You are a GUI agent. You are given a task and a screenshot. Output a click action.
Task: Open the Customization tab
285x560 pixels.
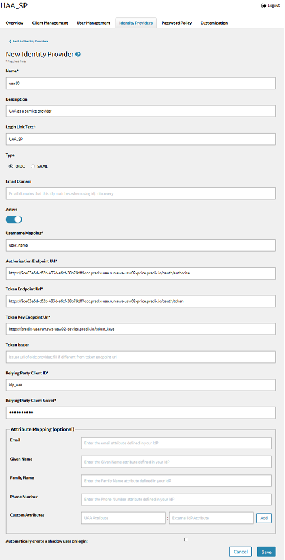click(214, 23)
